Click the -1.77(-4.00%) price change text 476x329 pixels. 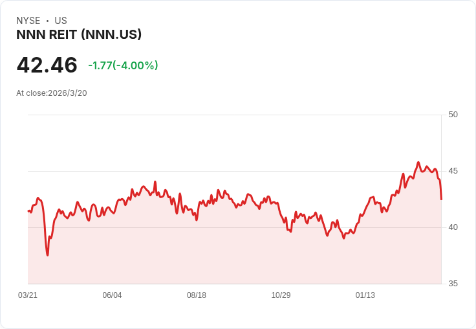point(123,65)
